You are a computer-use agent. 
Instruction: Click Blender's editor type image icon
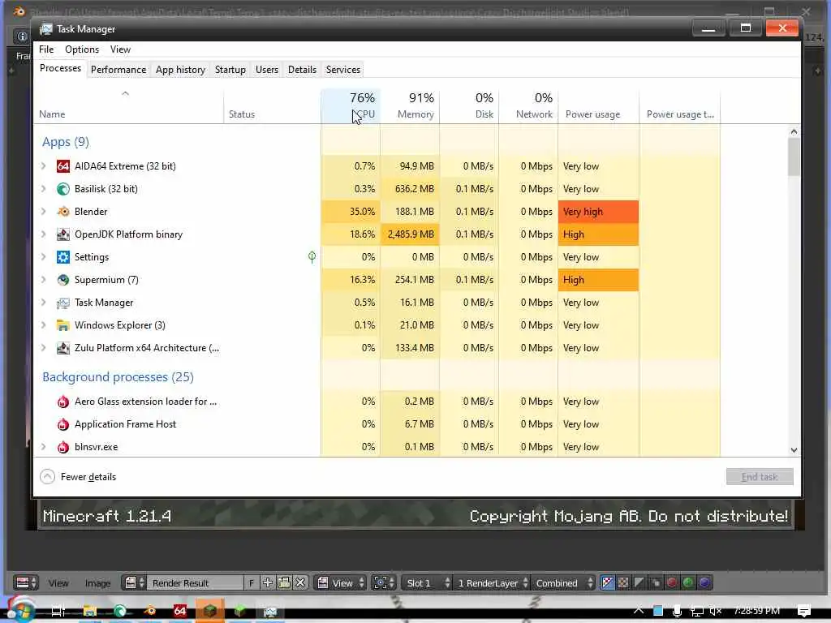(x=26, y=583)
